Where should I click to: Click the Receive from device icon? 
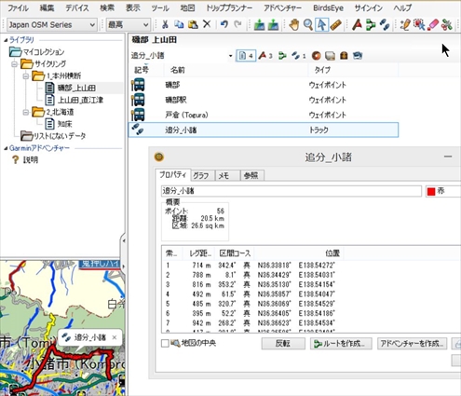pyautogui.click(x=273, y=24)
